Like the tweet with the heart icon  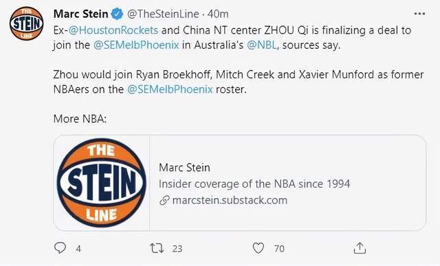(258, 248)
